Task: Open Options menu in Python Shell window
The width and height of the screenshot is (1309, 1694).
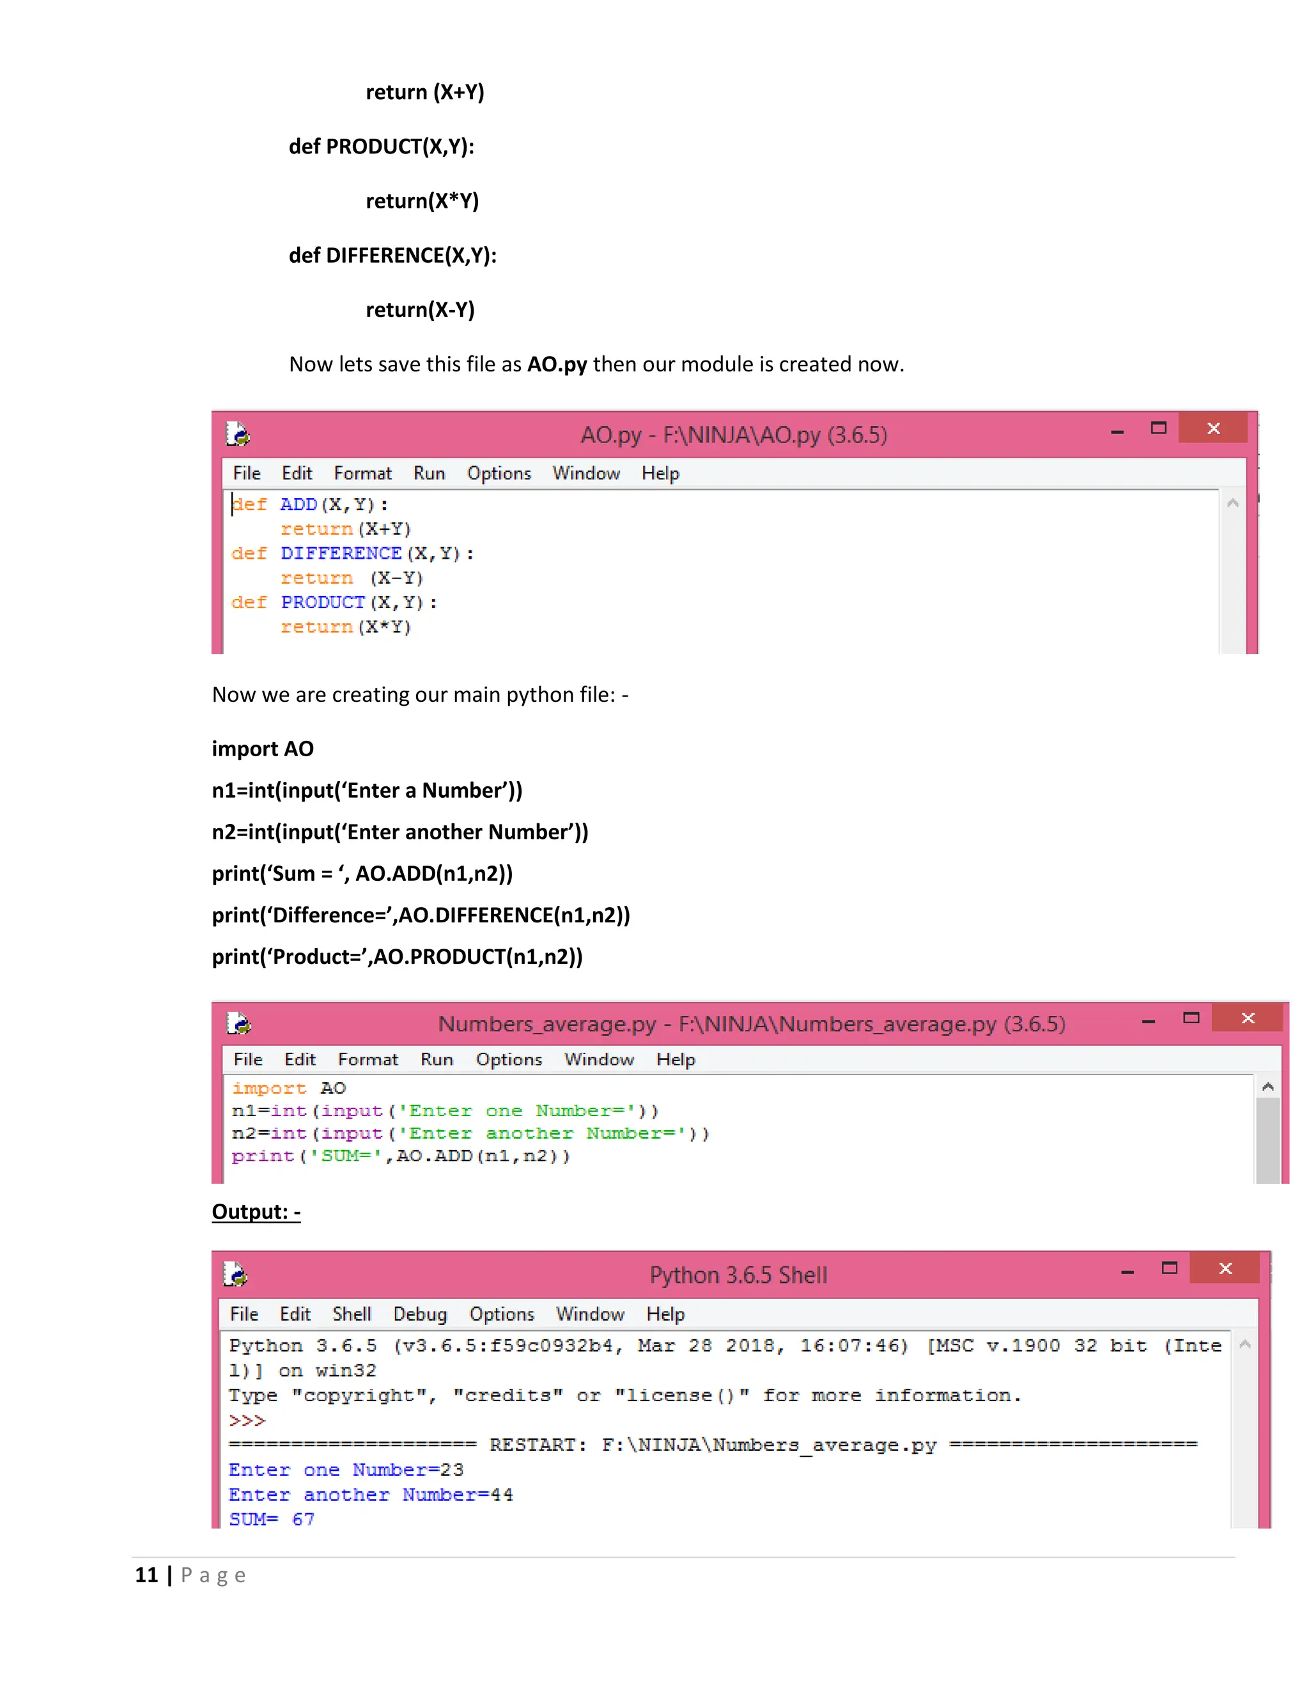Action: pyautogui.click(x=502, y=1314)
